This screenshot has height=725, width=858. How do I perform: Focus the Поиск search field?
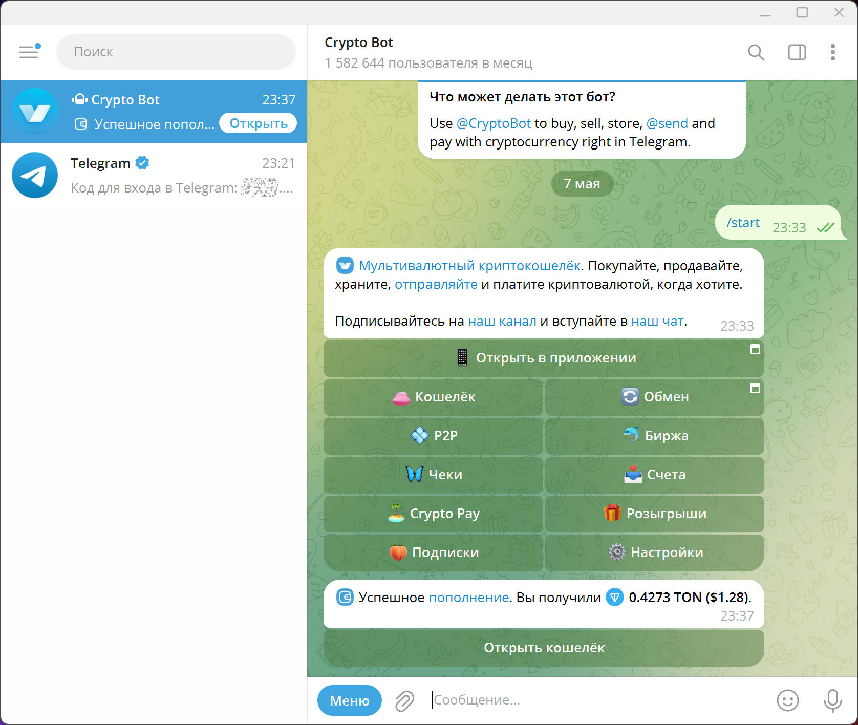point(176,52)
